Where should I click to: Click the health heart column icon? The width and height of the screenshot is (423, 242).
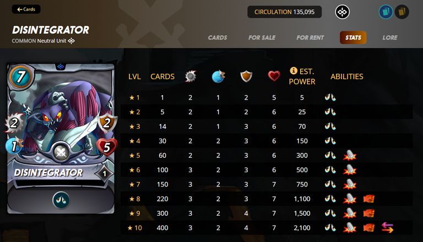(x=274, y=76)
